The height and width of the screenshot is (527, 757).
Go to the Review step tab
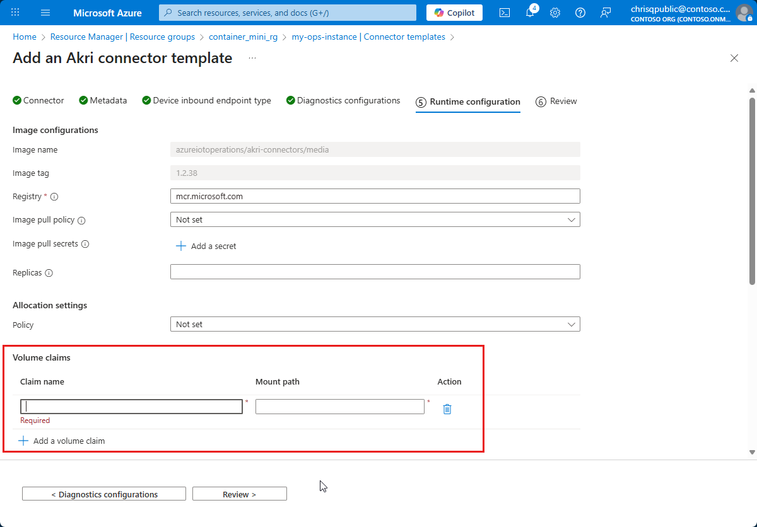coord(556,101)
